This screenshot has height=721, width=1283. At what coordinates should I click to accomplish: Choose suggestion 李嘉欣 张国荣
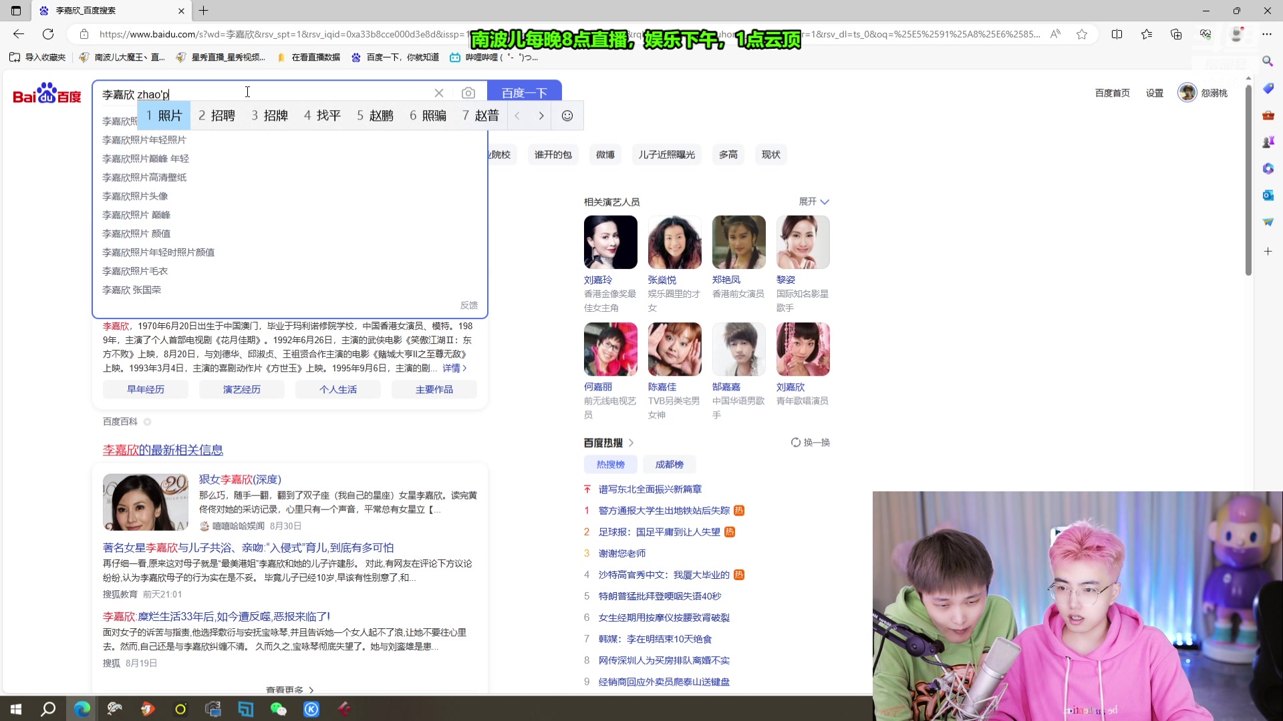point(132,290)
